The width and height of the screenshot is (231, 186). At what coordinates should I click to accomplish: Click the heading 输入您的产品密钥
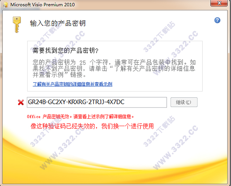[x=58, y=23]
